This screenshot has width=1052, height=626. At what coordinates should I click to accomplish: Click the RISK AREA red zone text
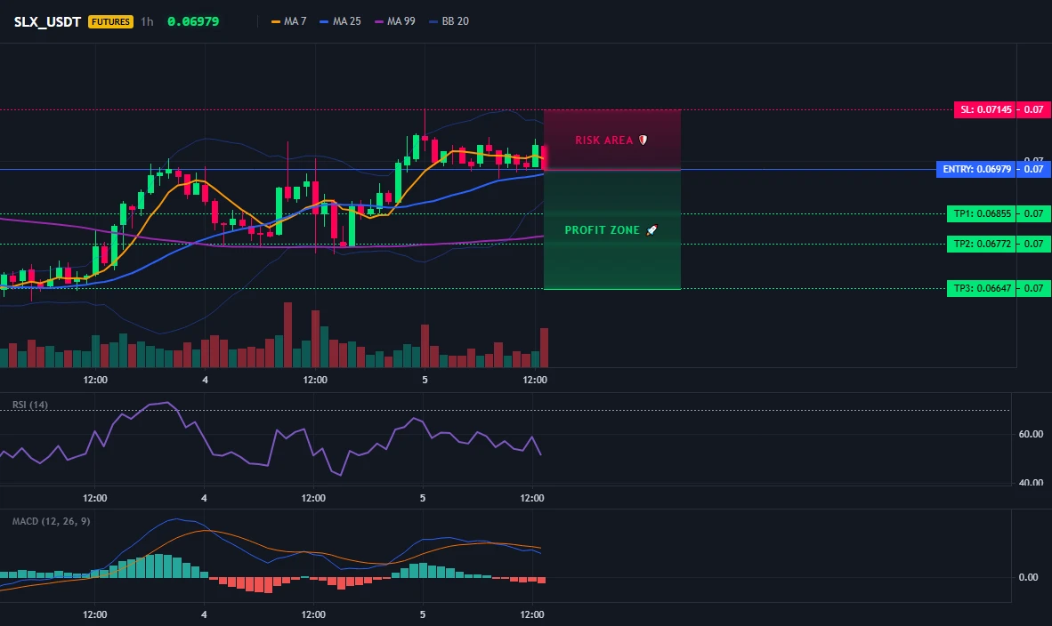point(603,140)
